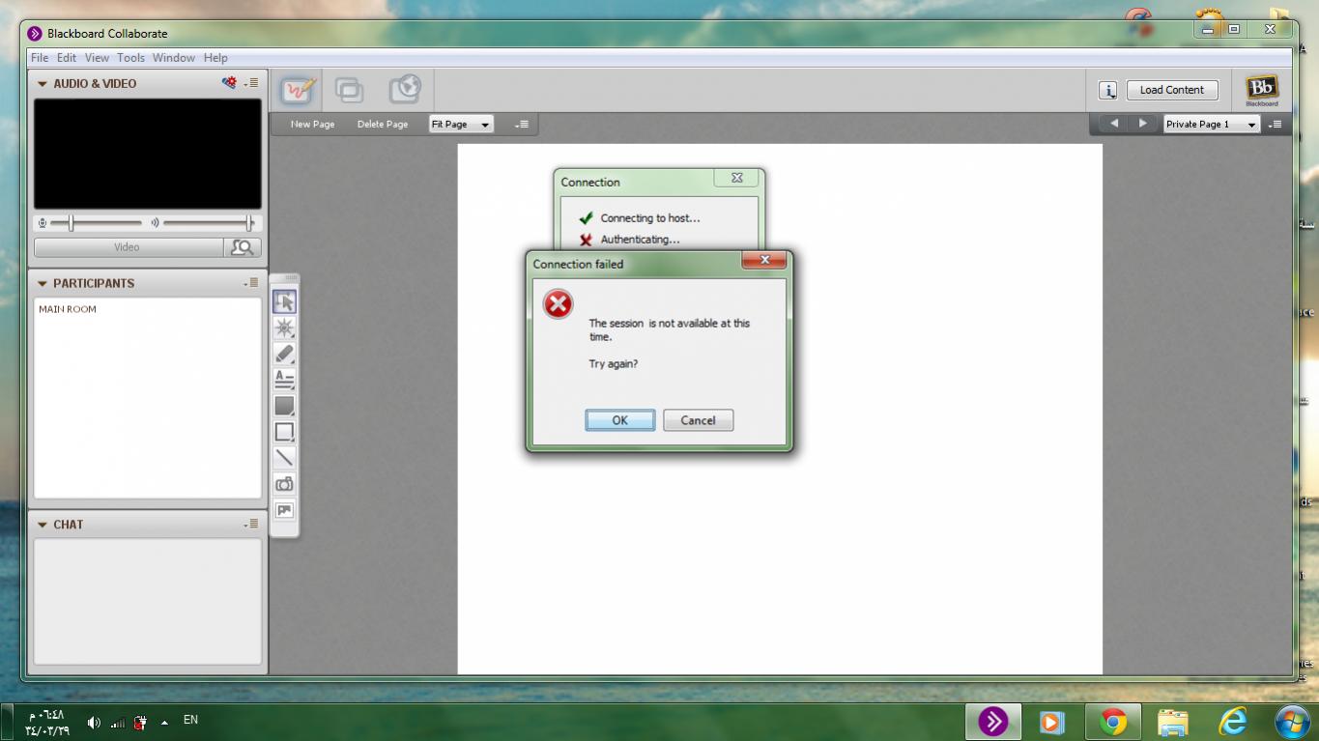This screenshot has width=1319, height=741.
Task: Click the Video button
Action: pos(129,247)
